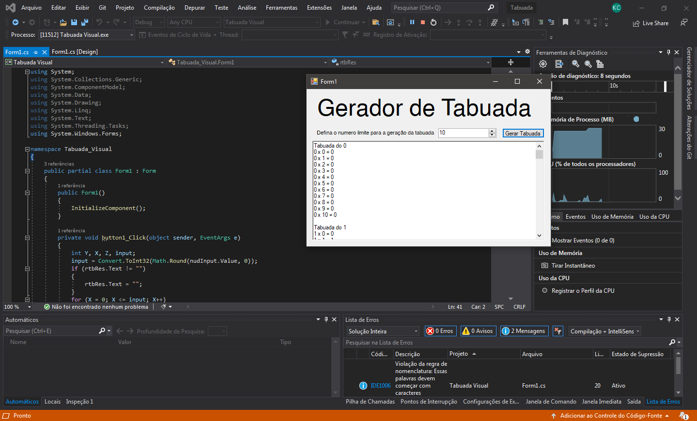Open the Any CPU platform dropdown
This screenshot has height=421, width=697.
pos(194,22)
